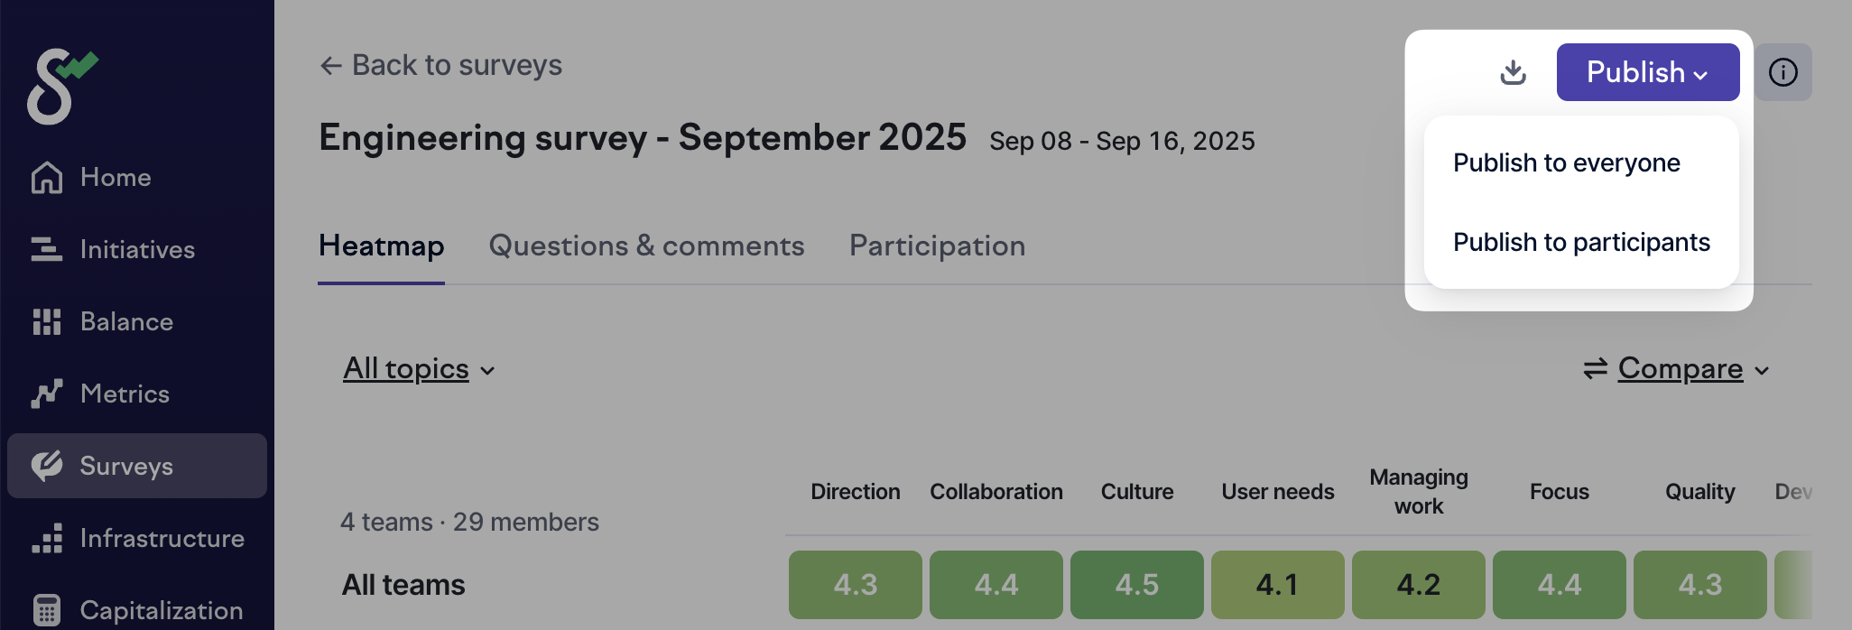Open Home from the sidebar
This screenshot has width=1852, height=630.
coord(115,178)
